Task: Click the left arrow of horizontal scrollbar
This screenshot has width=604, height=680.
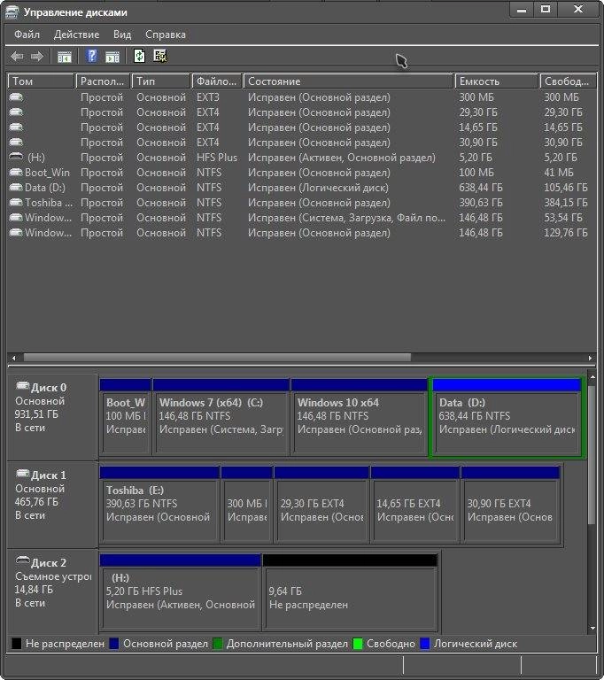Action: click(14, 358)
